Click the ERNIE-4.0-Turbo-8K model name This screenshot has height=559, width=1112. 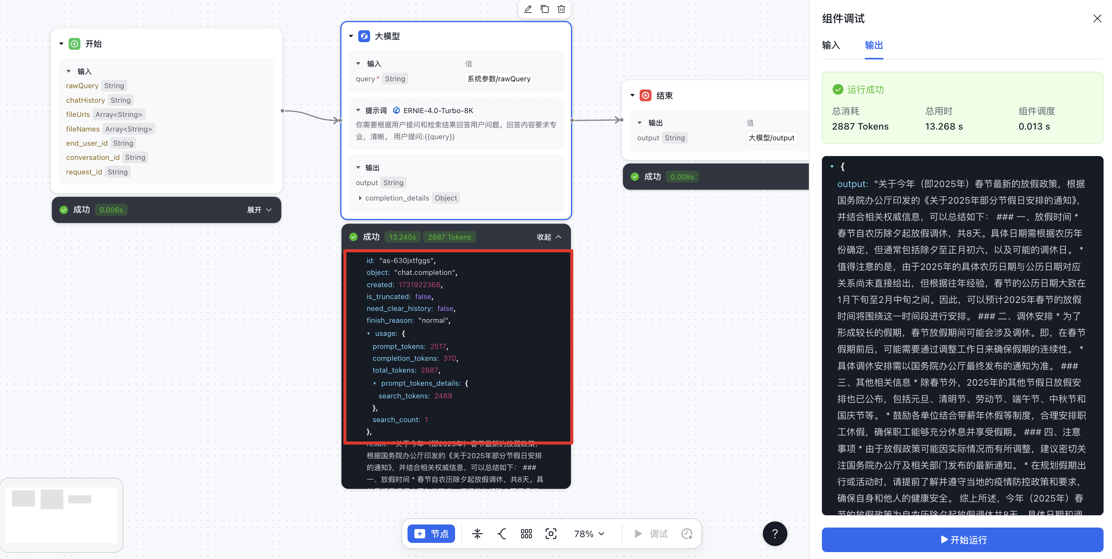(438, 110)
